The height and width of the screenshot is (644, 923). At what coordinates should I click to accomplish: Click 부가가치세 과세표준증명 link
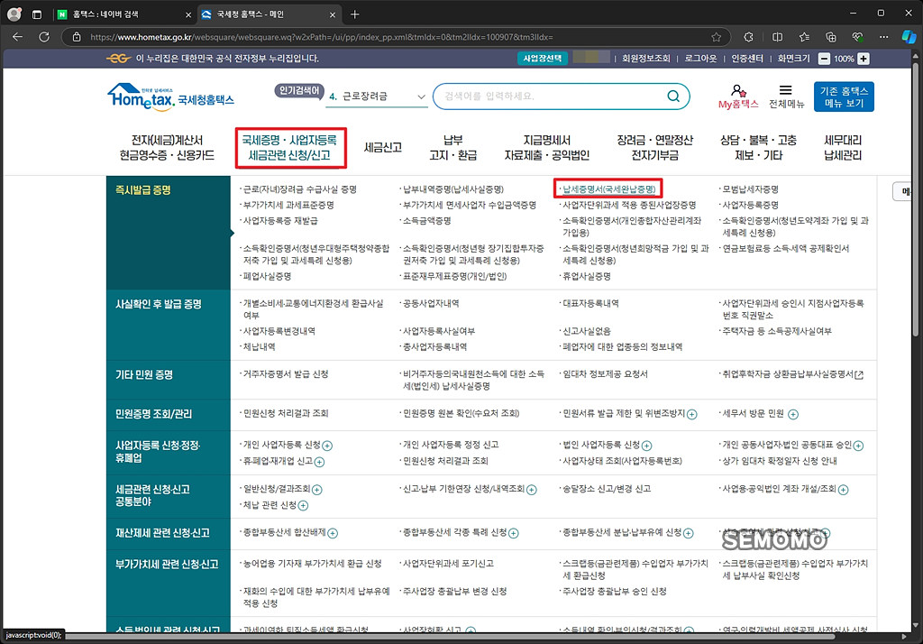point(288,205)
